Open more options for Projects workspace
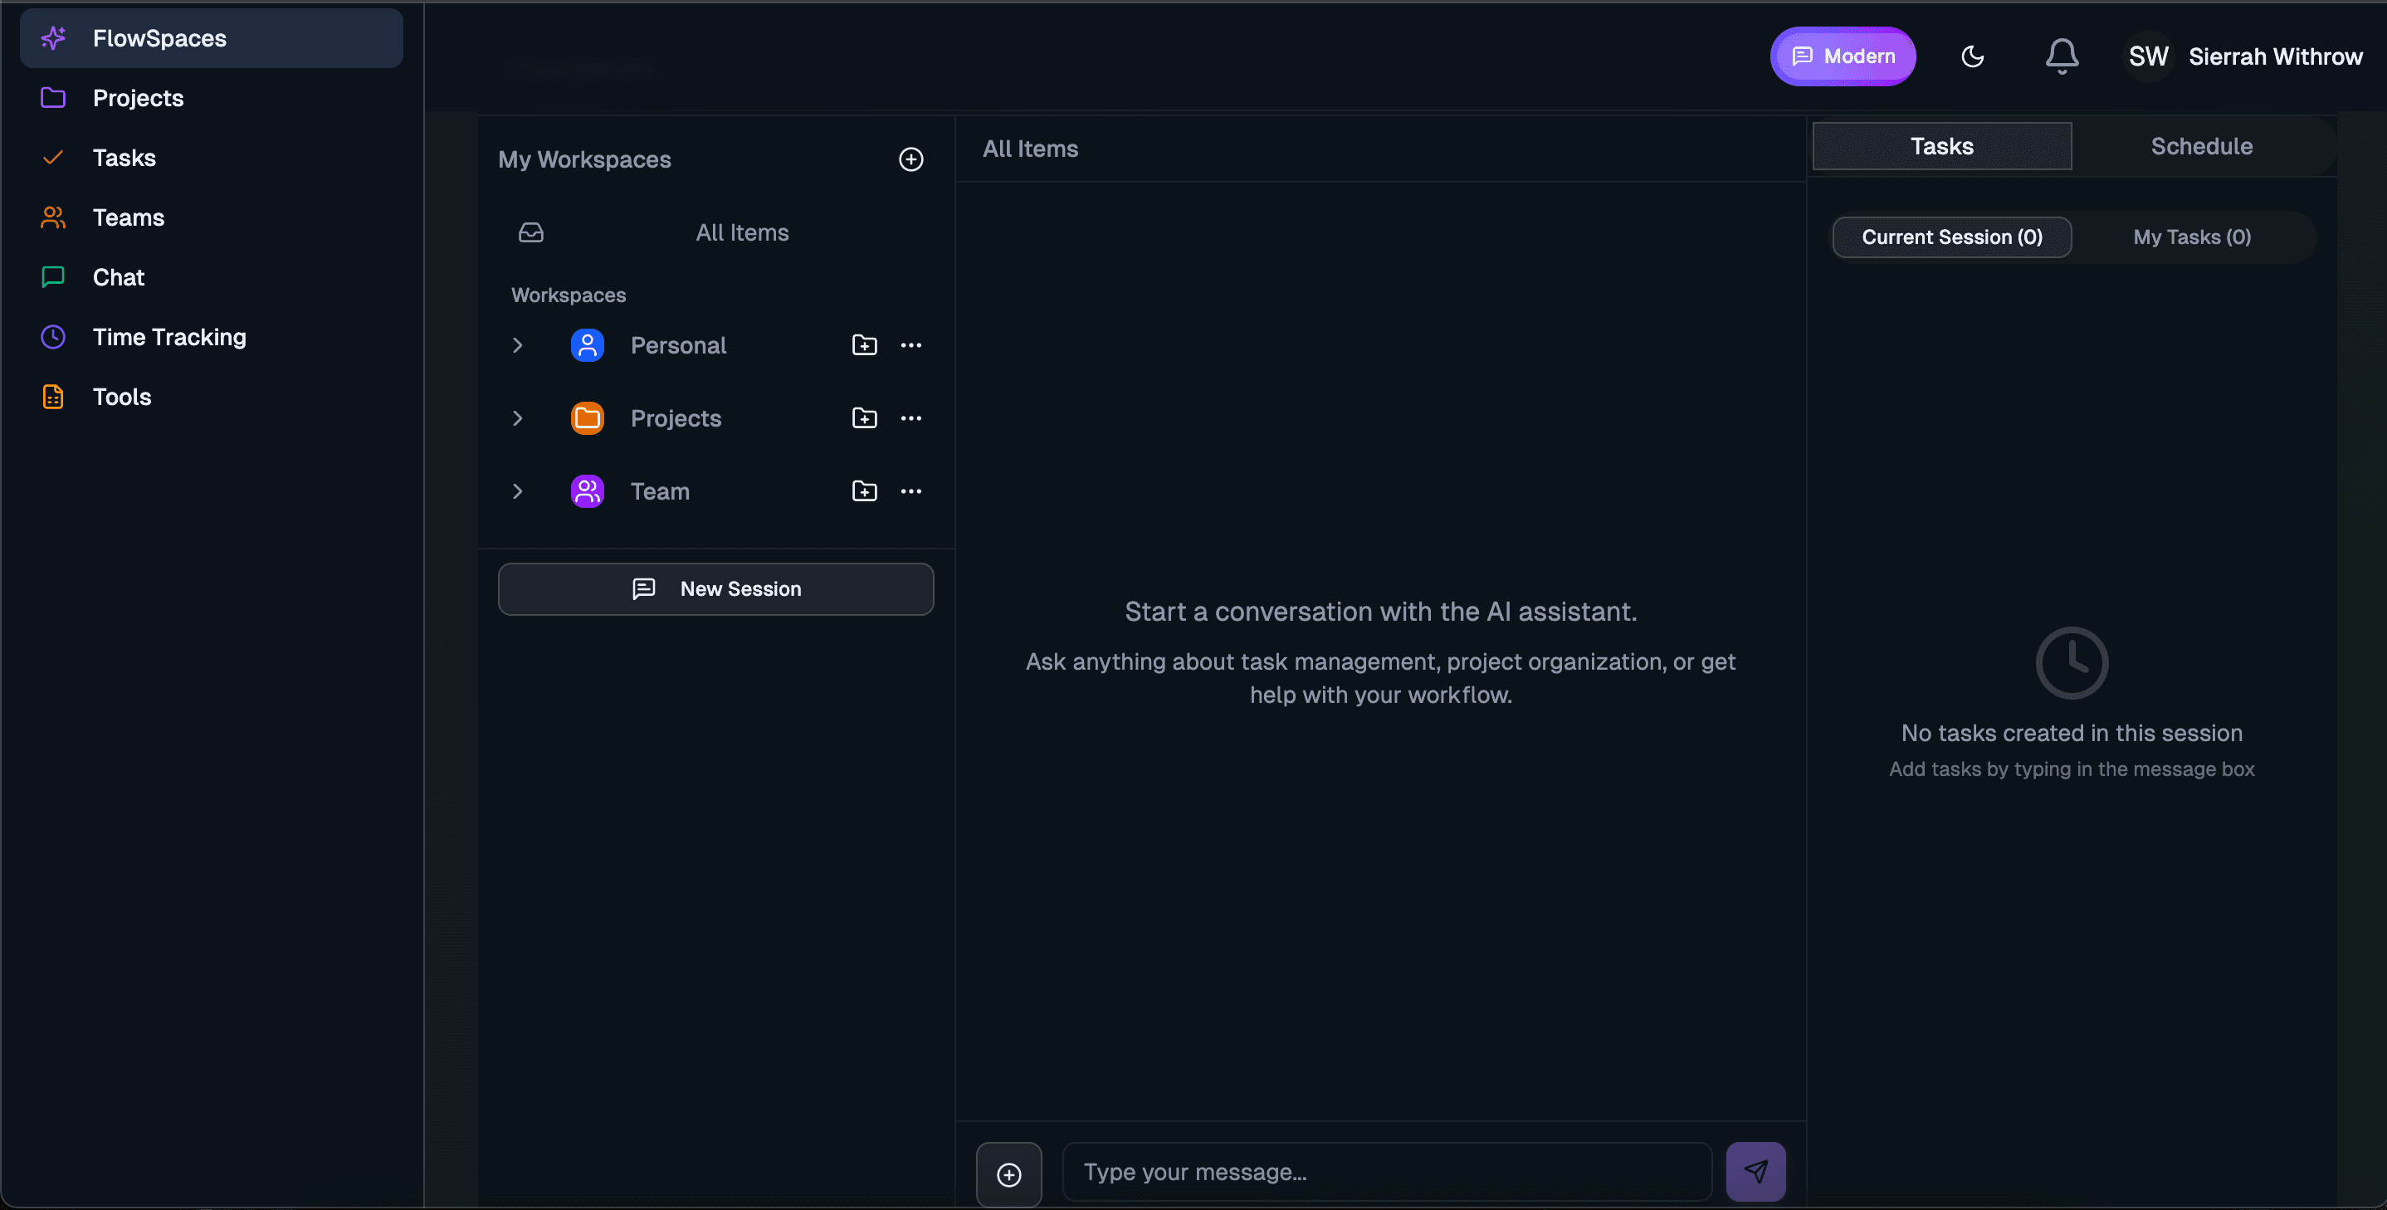The image size is (2387, 1210). (910, 417)
